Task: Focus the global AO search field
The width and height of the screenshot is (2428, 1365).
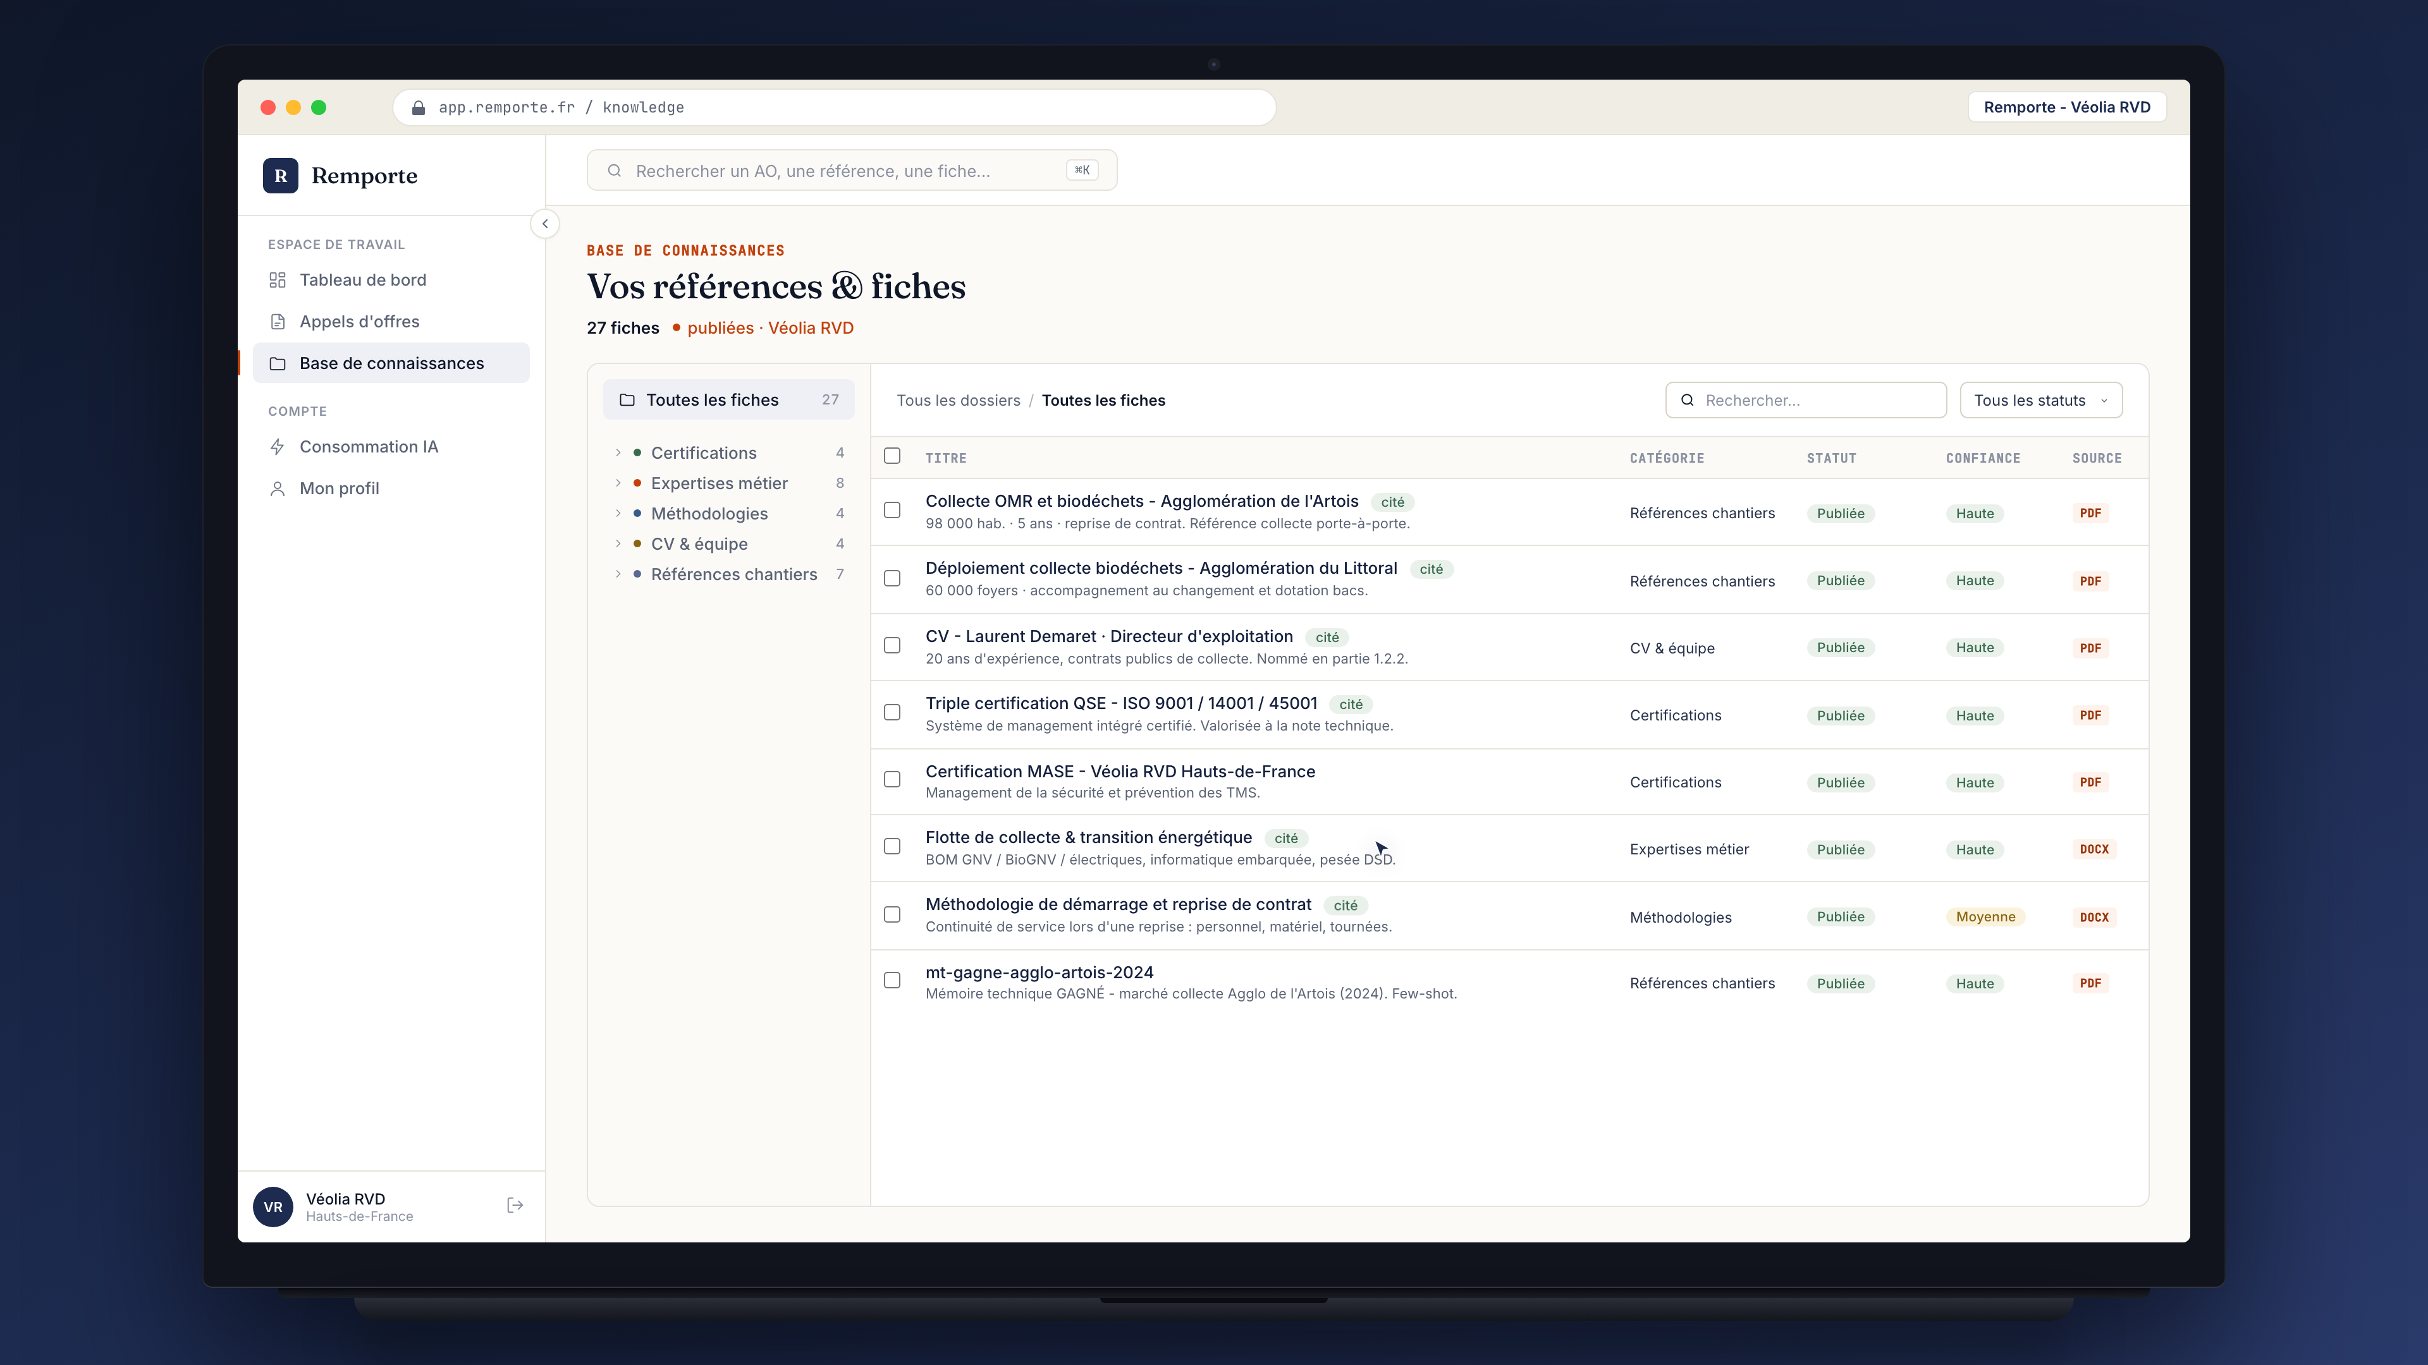Action: pos(851,171)
